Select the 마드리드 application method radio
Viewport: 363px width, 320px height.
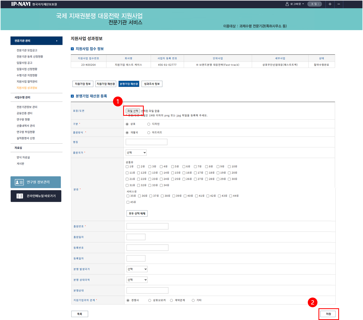pos(149,133)
